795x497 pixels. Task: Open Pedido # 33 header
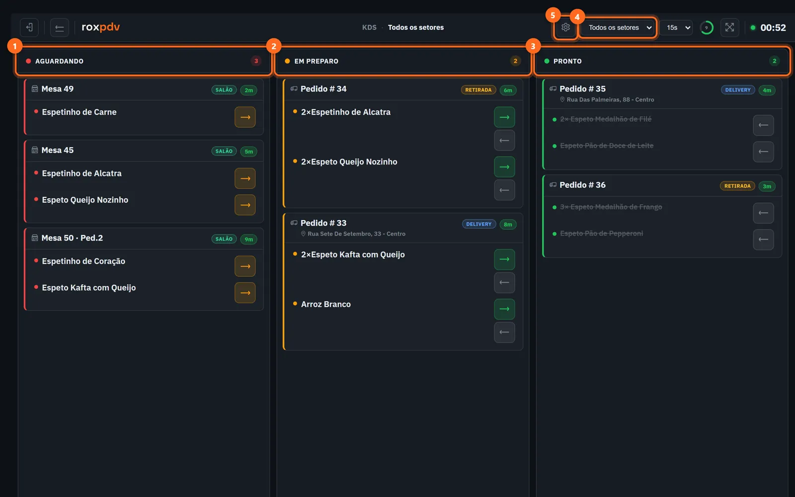point(403,228)
